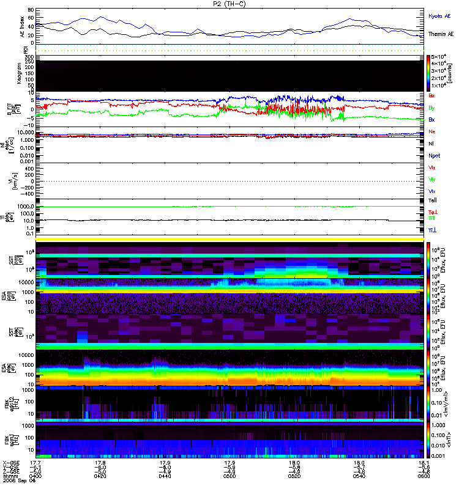Click the Themis AE legend label
This screenshot has width=459, height=489.
[x=441, y=35]
